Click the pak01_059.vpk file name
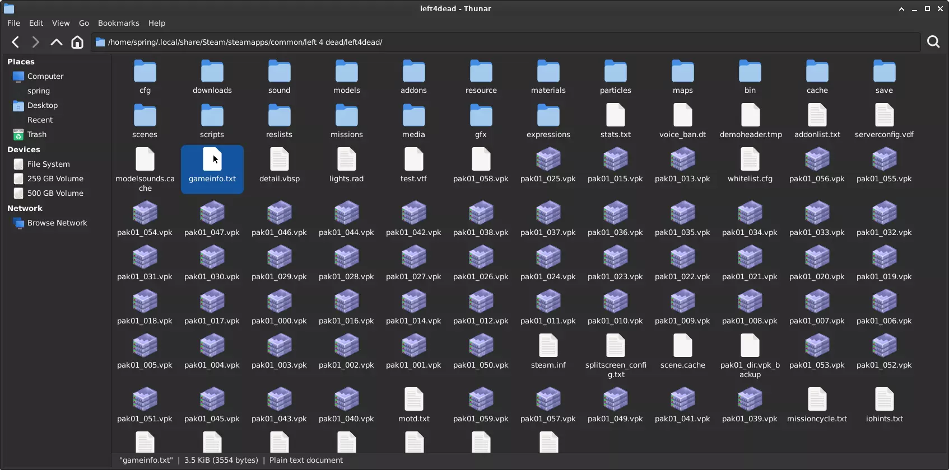This screenshot has height=470, width=949. [x=481, y=419]
